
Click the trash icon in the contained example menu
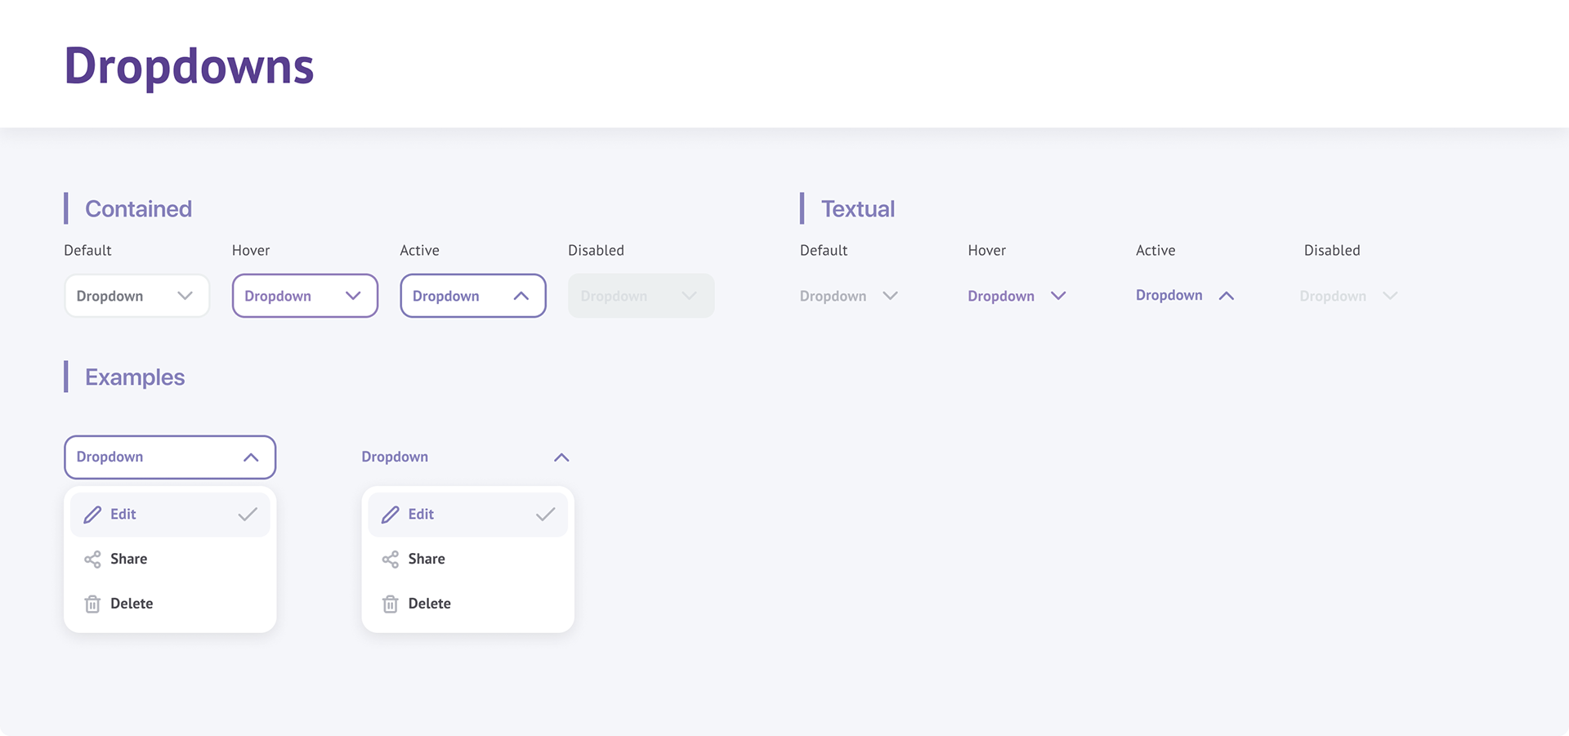(92, 604)
